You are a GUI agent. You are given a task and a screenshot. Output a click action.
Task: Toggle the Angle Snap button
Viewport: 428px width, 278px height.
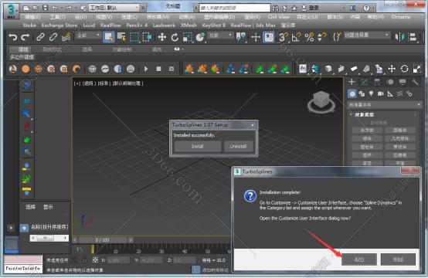pos(296,37)
